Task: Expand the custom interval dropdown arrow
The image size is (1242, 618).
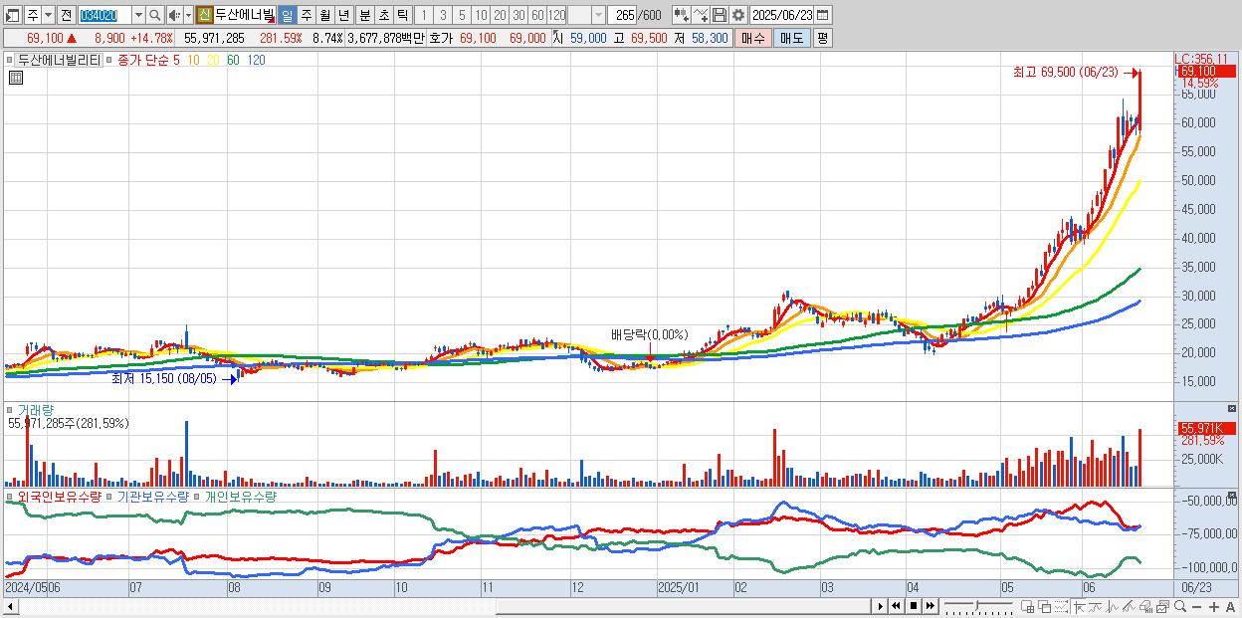Action: click(598, 15)
